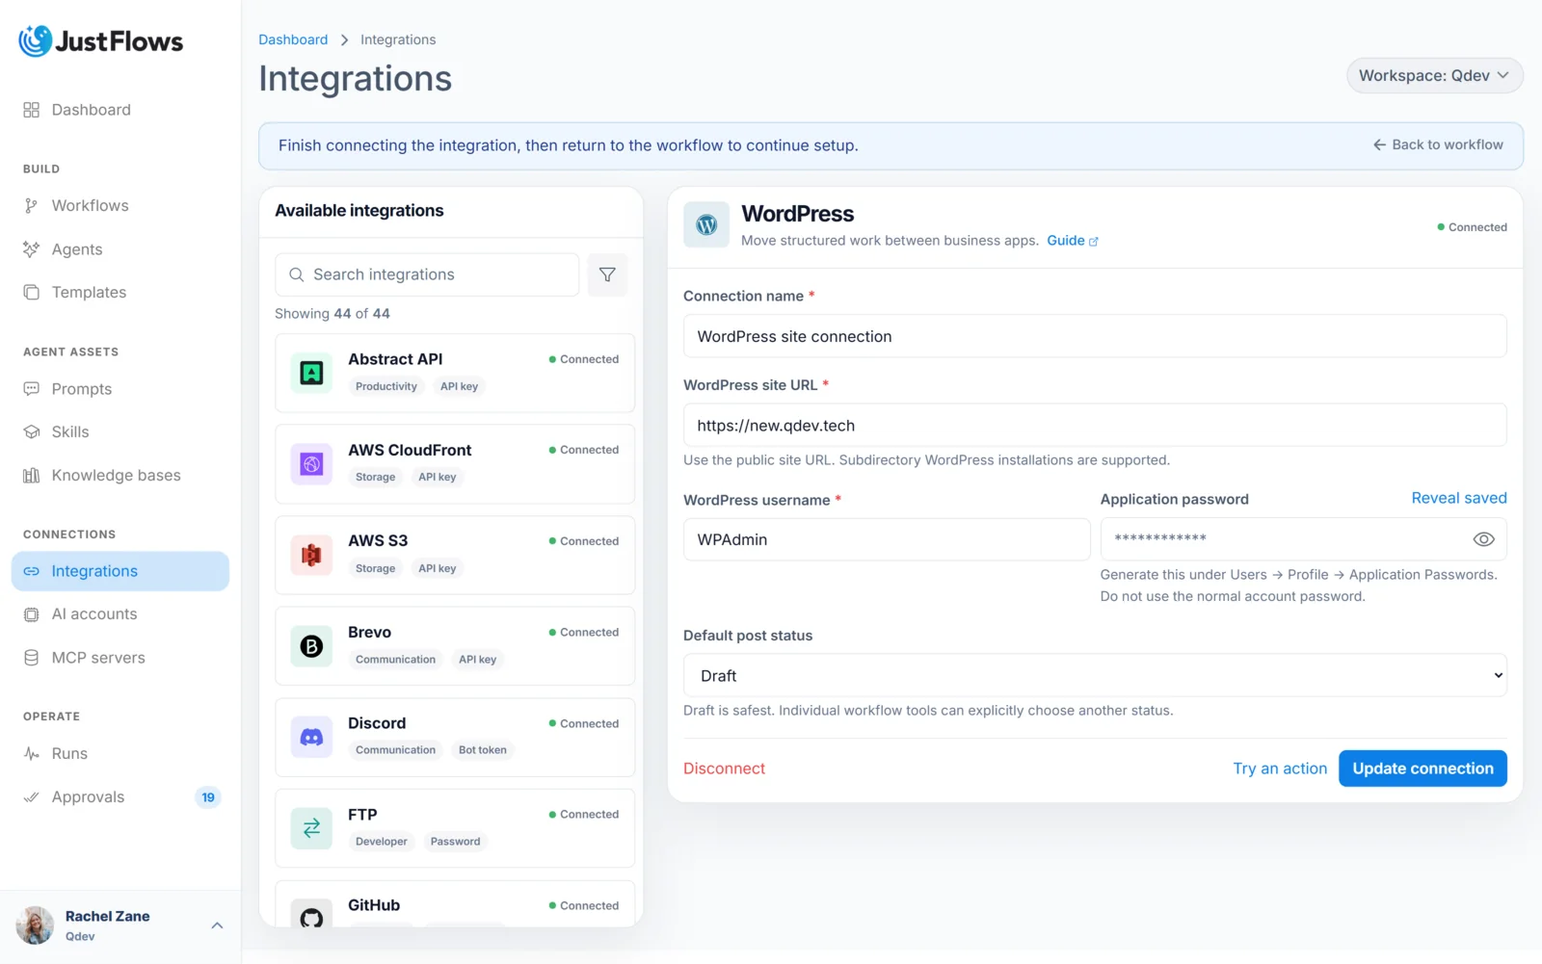Click the Communication tag on Brevo
Image resolution: width=1542 pixels, height=964 pixels.
coord(395,660)
